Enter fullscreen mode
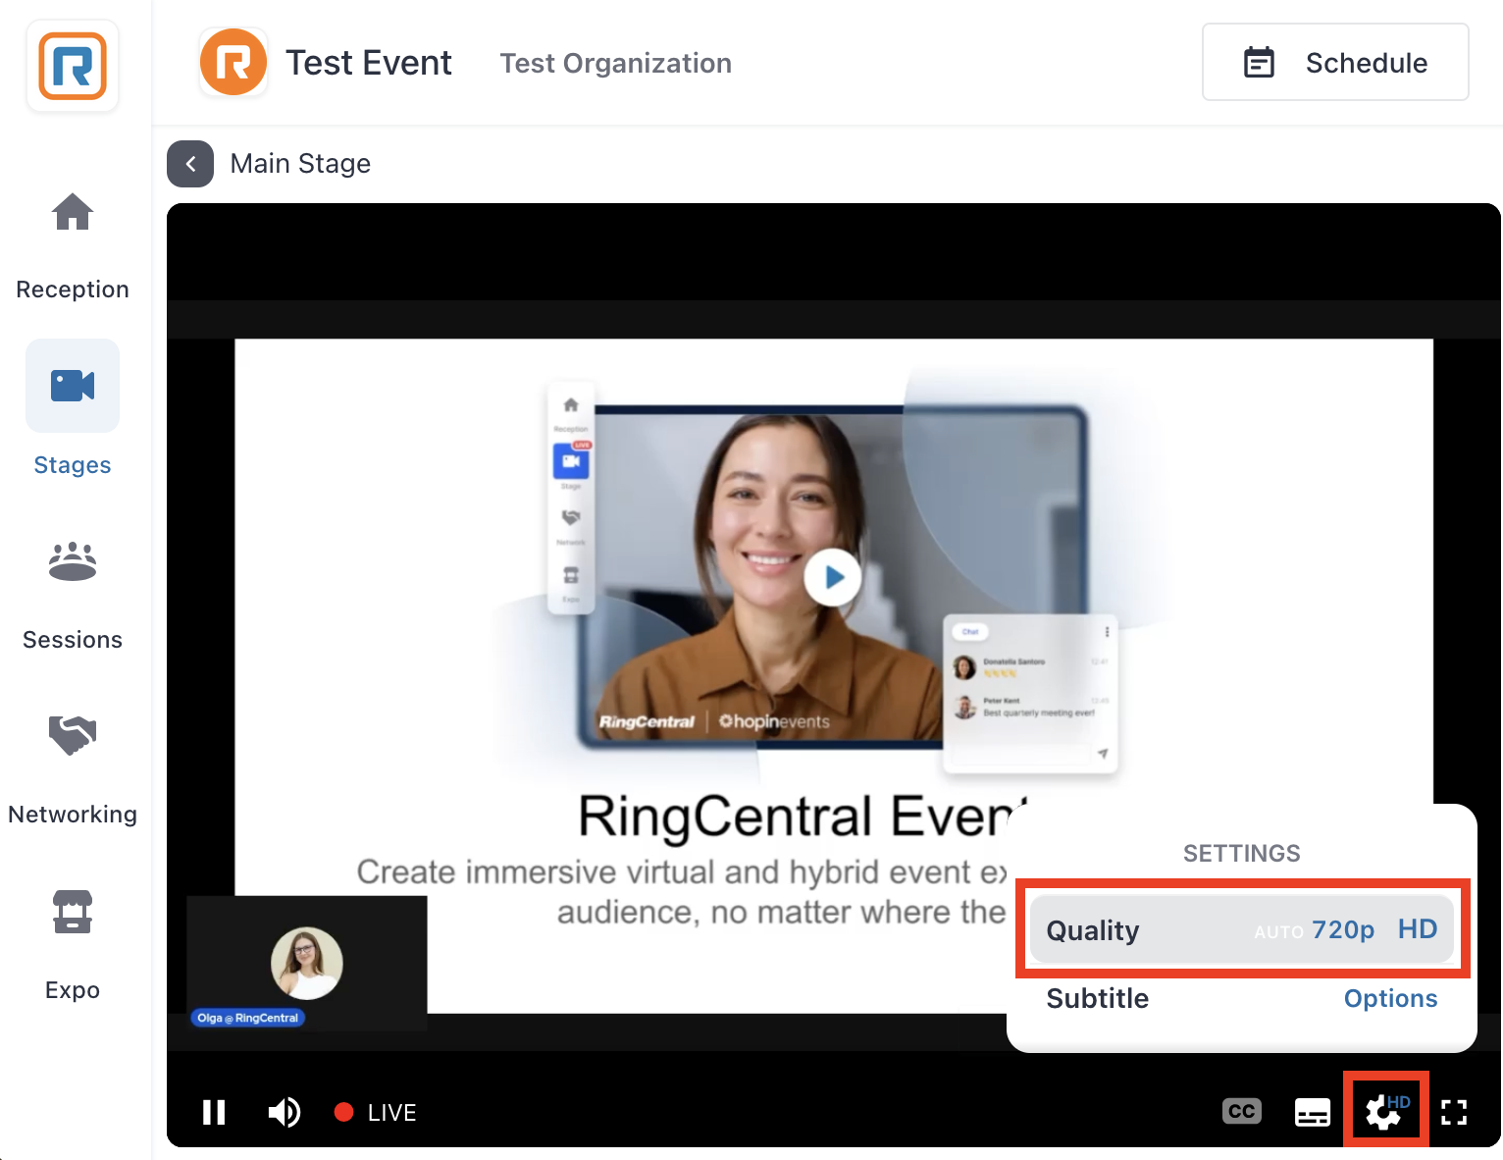 coord(1454,1112)
